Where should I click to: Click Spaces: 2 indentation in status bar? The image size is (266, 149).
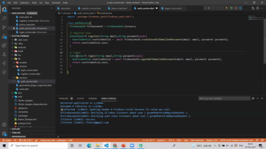(161, 140)
